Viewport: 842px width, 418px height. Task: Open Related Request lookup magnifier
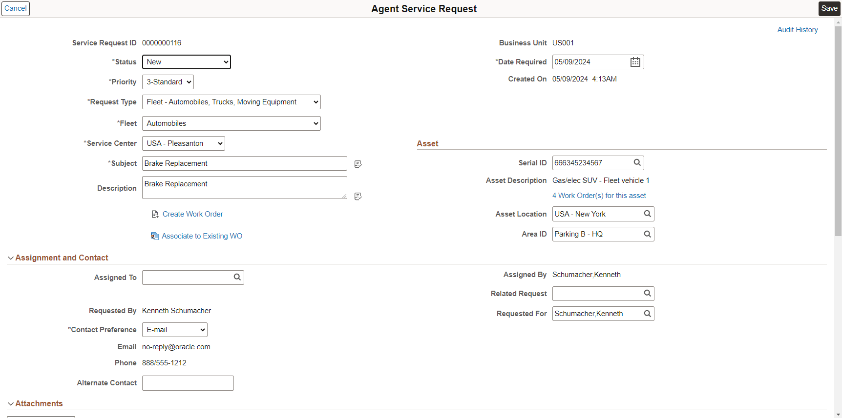[647, 293]
